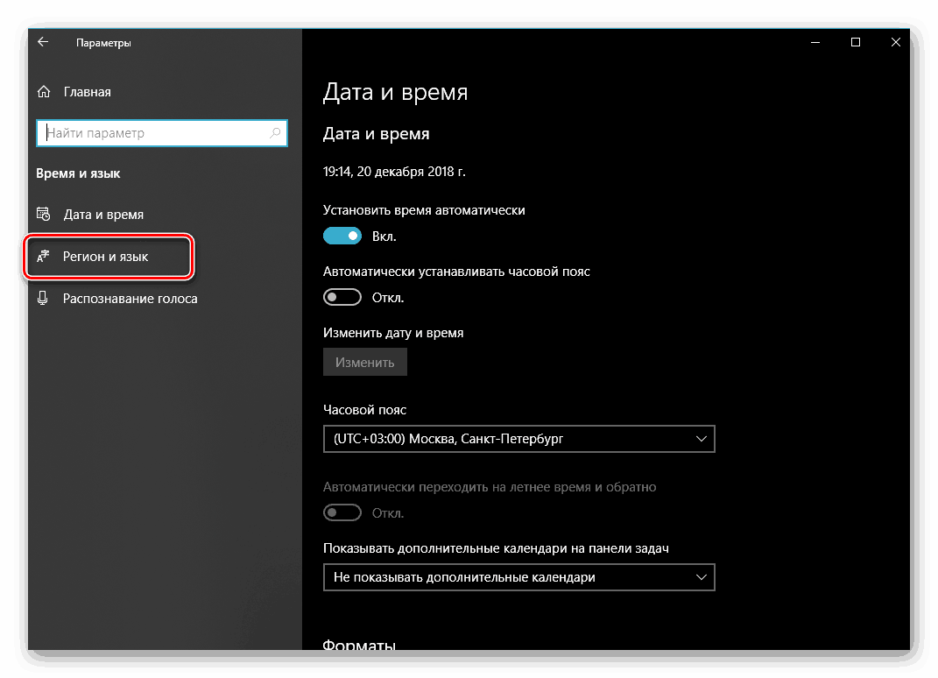Minimize the Параметры window
Image resolution: width=938 pixels, height=678 pixels.
[815, 42]
